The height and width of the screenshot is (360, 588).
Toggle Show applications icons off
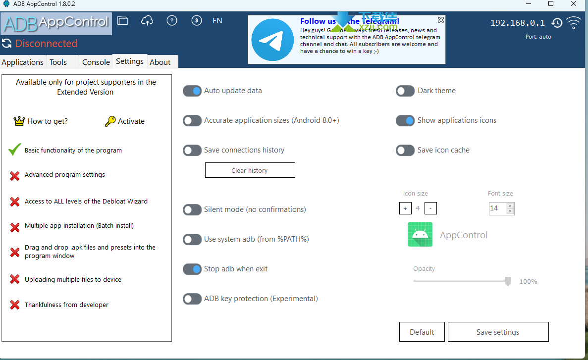point(405,120)
